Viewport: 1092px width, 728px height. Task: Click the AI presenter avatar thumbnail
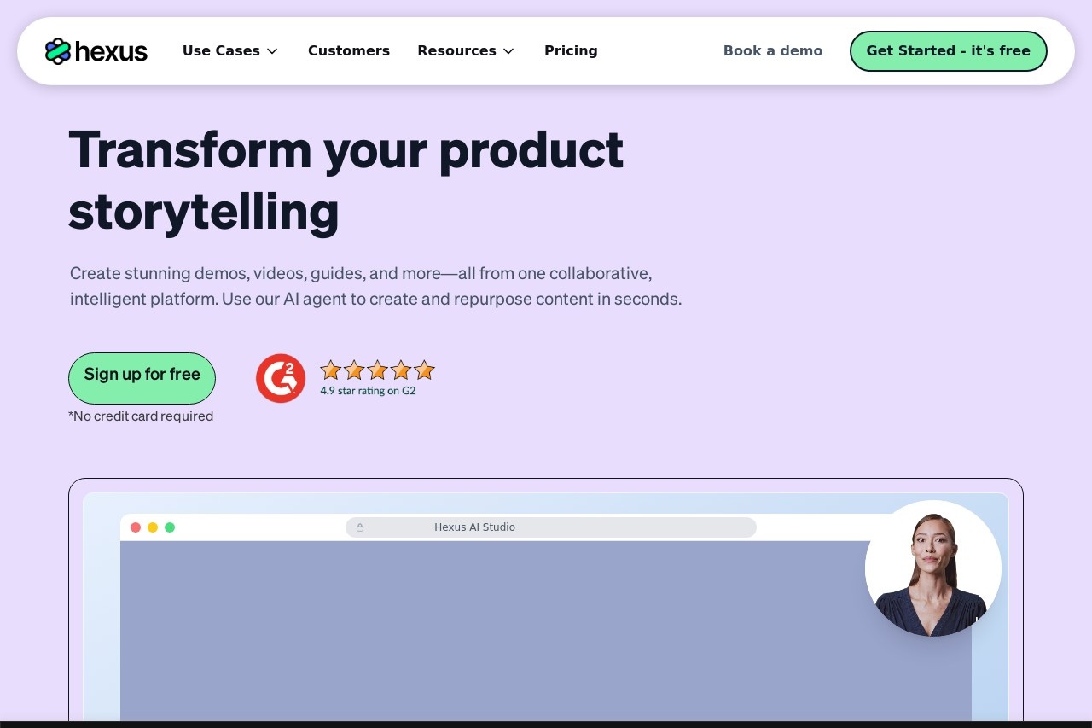coord(933,568)
